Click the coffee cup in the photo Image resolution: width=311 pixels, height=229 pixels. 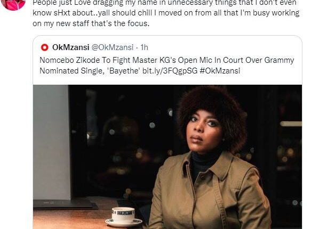click(123, 217)
